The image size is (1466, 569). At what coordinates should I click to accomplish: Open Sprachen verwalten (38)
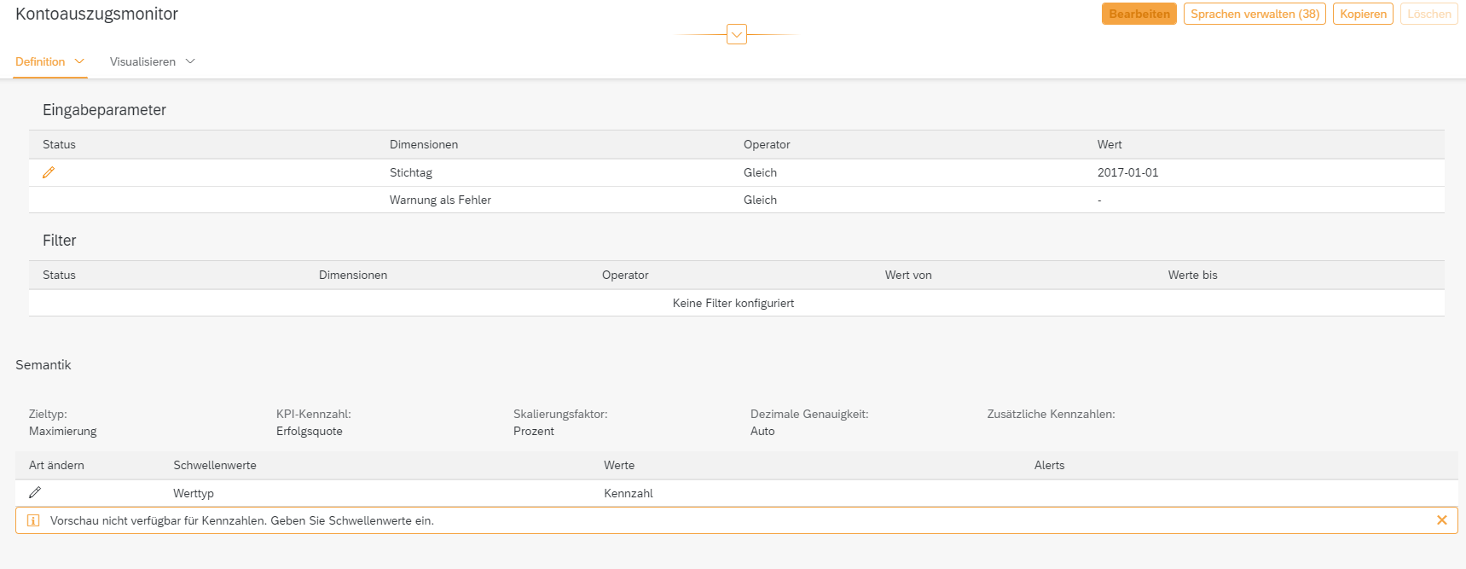click(1255, 14)
